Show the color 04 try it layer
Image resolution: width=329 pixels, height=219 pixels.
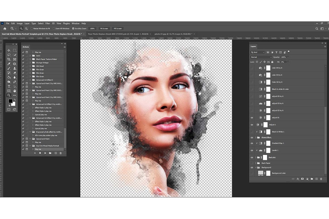[x=252, y=68]
